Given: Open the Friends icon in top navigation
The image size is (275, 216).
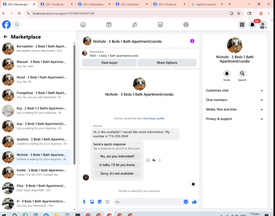Looking at the screenshot, I should tap(135, 25).
